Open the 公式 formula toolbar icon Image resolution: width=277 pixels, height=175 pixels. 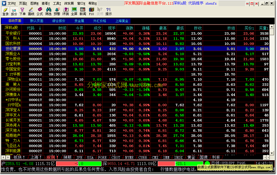(x=40, y=12)
